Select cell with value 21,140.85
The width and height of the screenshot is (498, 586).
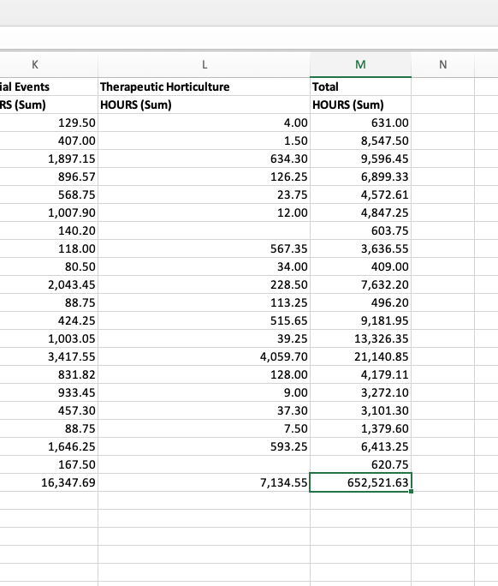[360, 356]
